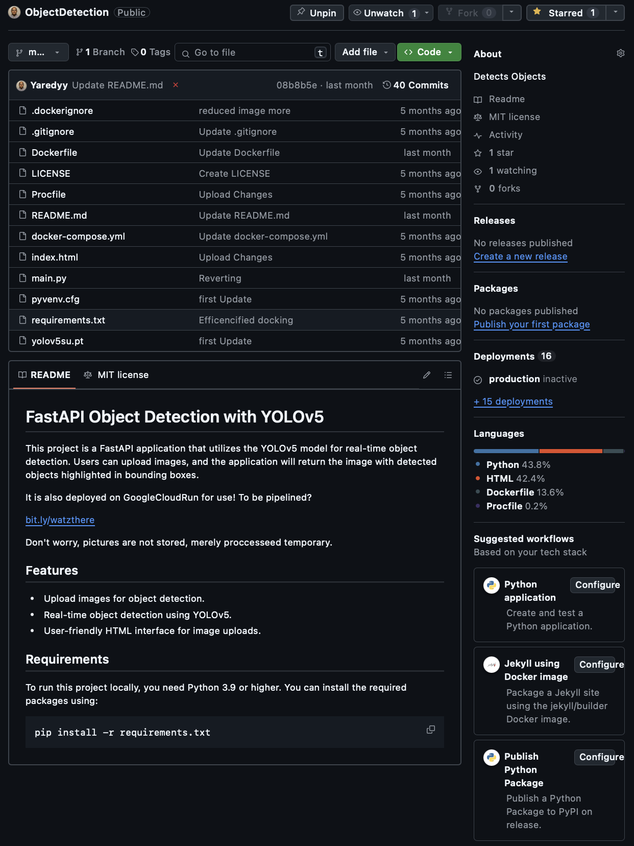Click the Python segment of languages bar
Image resolution: width=634 pixels, height=846 pixels.
coord(505,451)
